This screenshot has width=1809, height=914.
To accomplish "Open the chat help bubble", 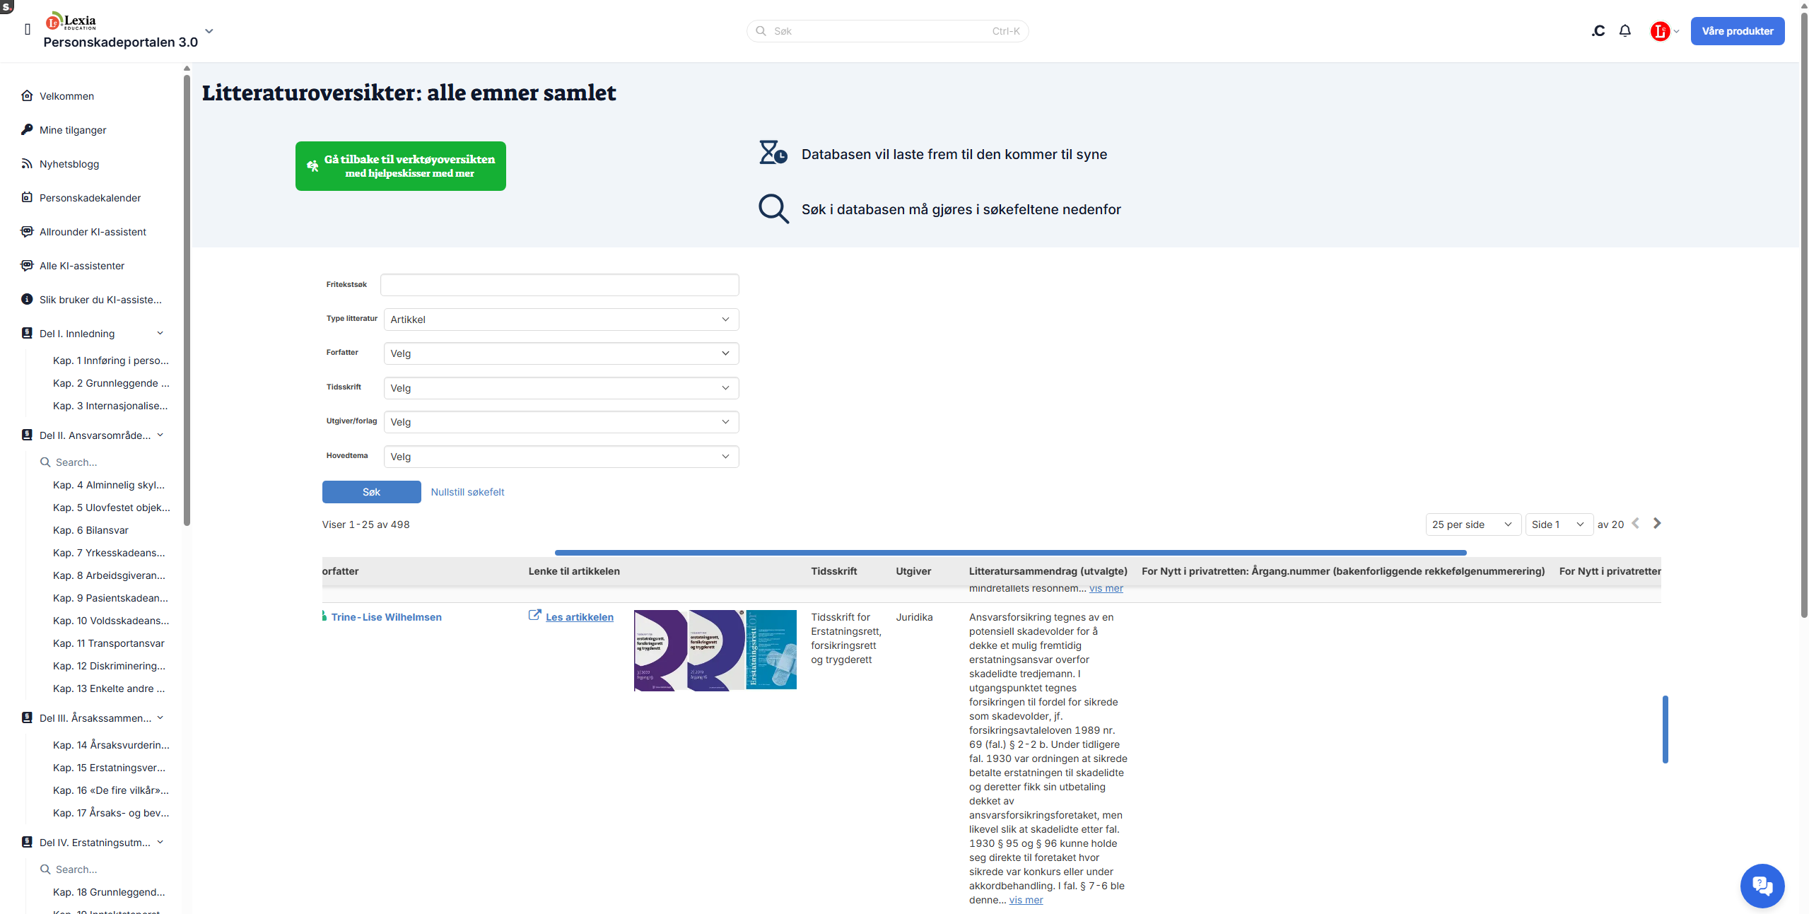I will 1762,886.
